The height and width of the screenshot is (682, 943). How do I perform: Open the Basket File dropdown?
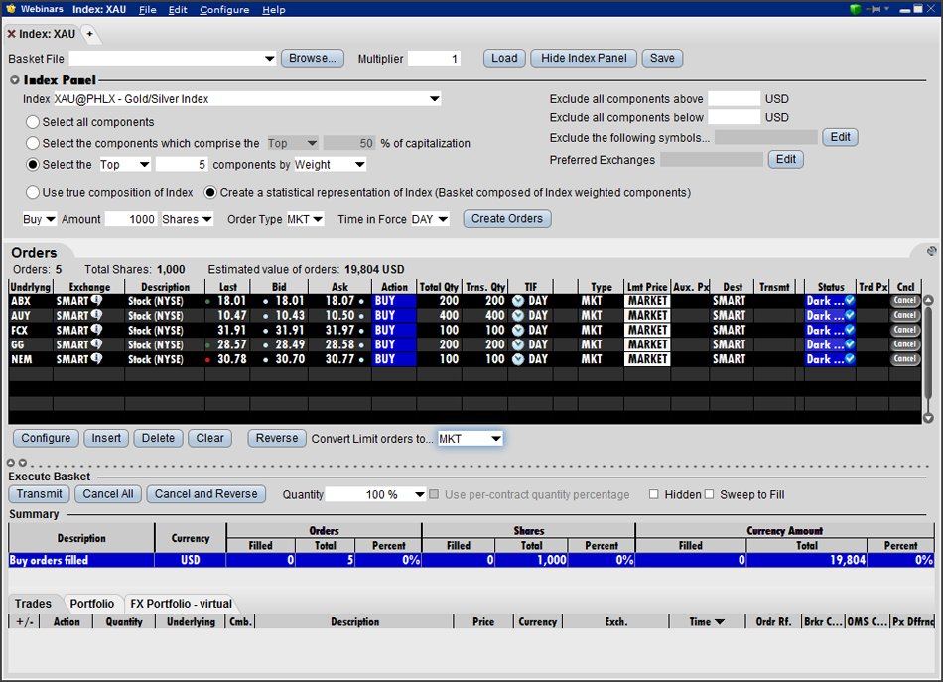pyautogui.click(x=269, y=59)
